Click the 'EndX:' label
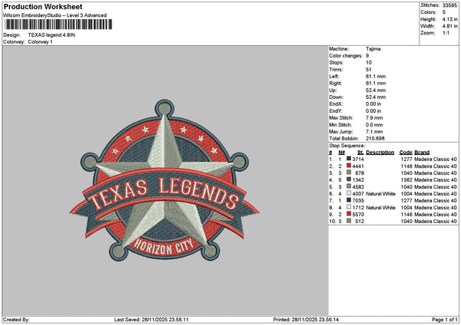This screenshot has width=461, height=325. coord(336,104)
